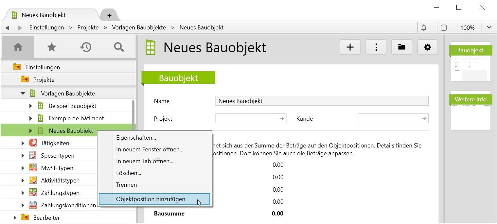This screenshot has width=497, height=224.
Task: Select Eigenschaften... in the context menu
Action: [x=136, y=138]
